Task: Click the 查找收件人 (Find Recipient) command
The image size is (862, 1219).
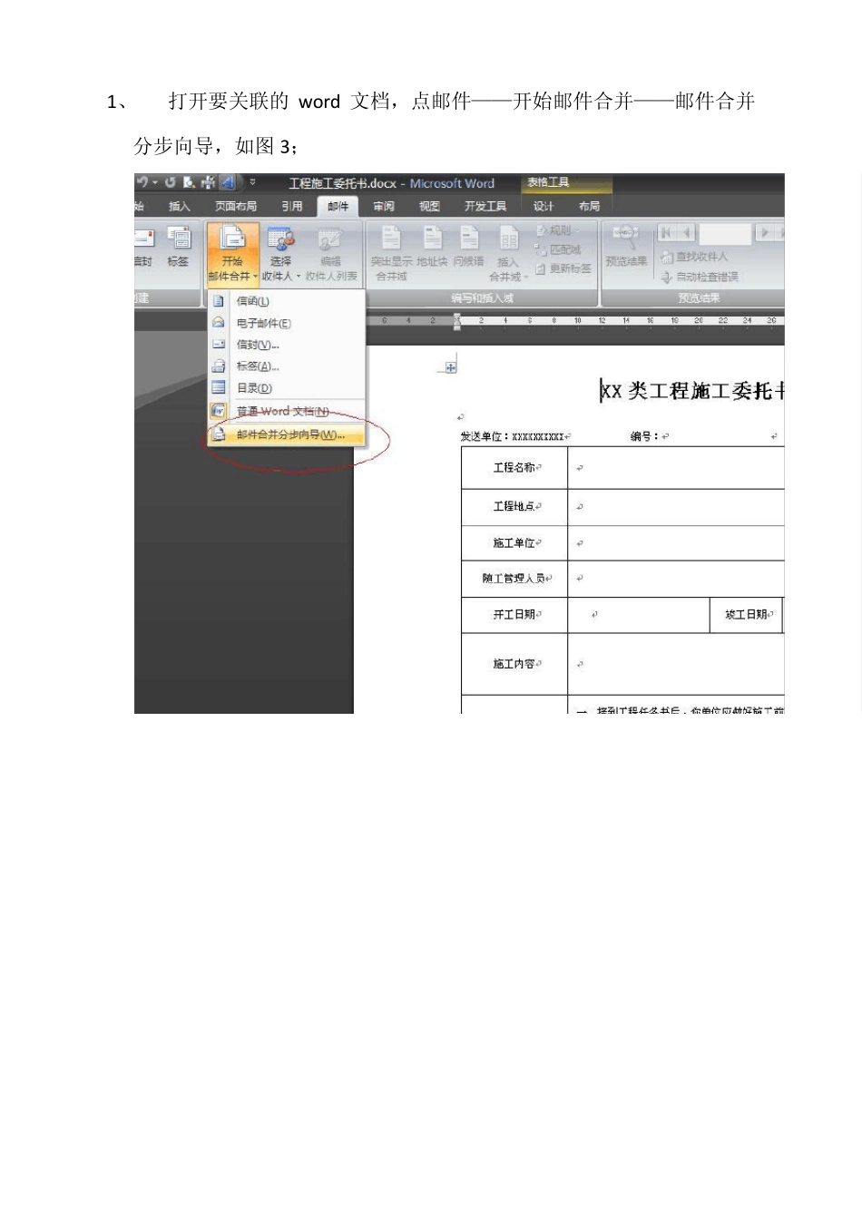Action: click(694, 257)
